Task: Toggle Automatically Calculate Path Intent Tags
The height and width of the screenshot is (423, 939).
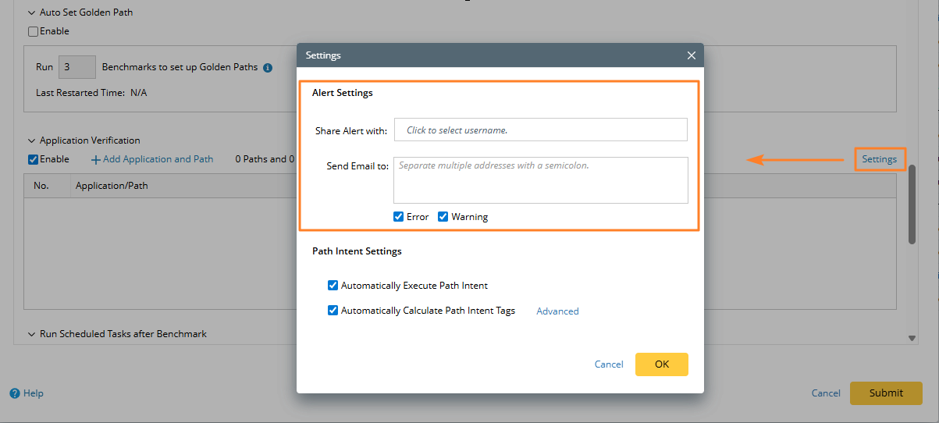Action: click(333, 311)
